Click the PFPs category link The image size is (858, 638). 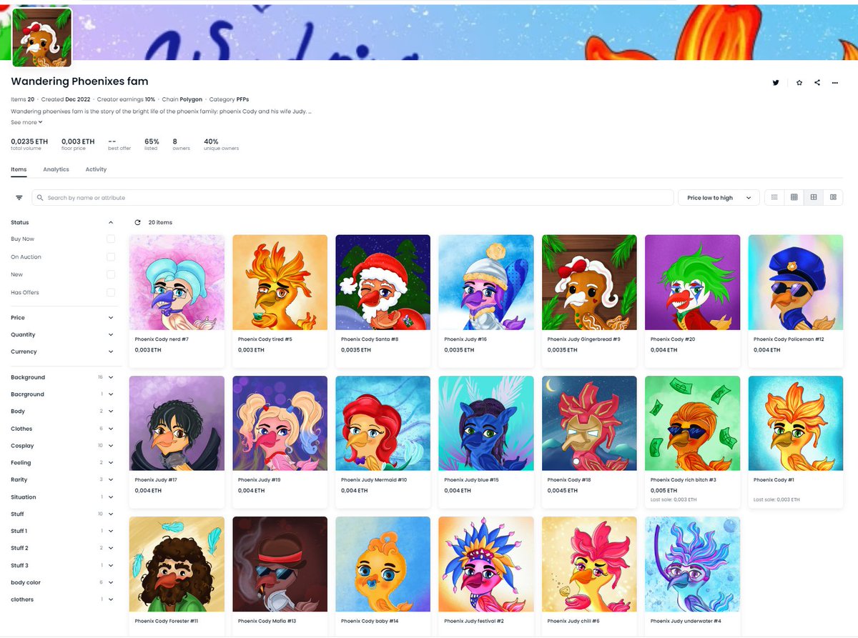coord(242,99)
